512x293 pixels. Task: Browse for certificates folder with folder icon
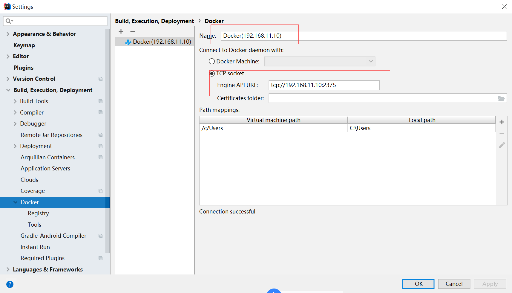(x=501, y=98)
